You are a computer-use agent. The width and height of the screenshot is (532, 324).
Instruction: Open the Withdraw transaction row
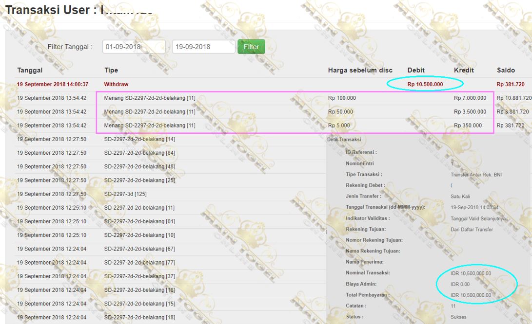(x=116, y=84)
